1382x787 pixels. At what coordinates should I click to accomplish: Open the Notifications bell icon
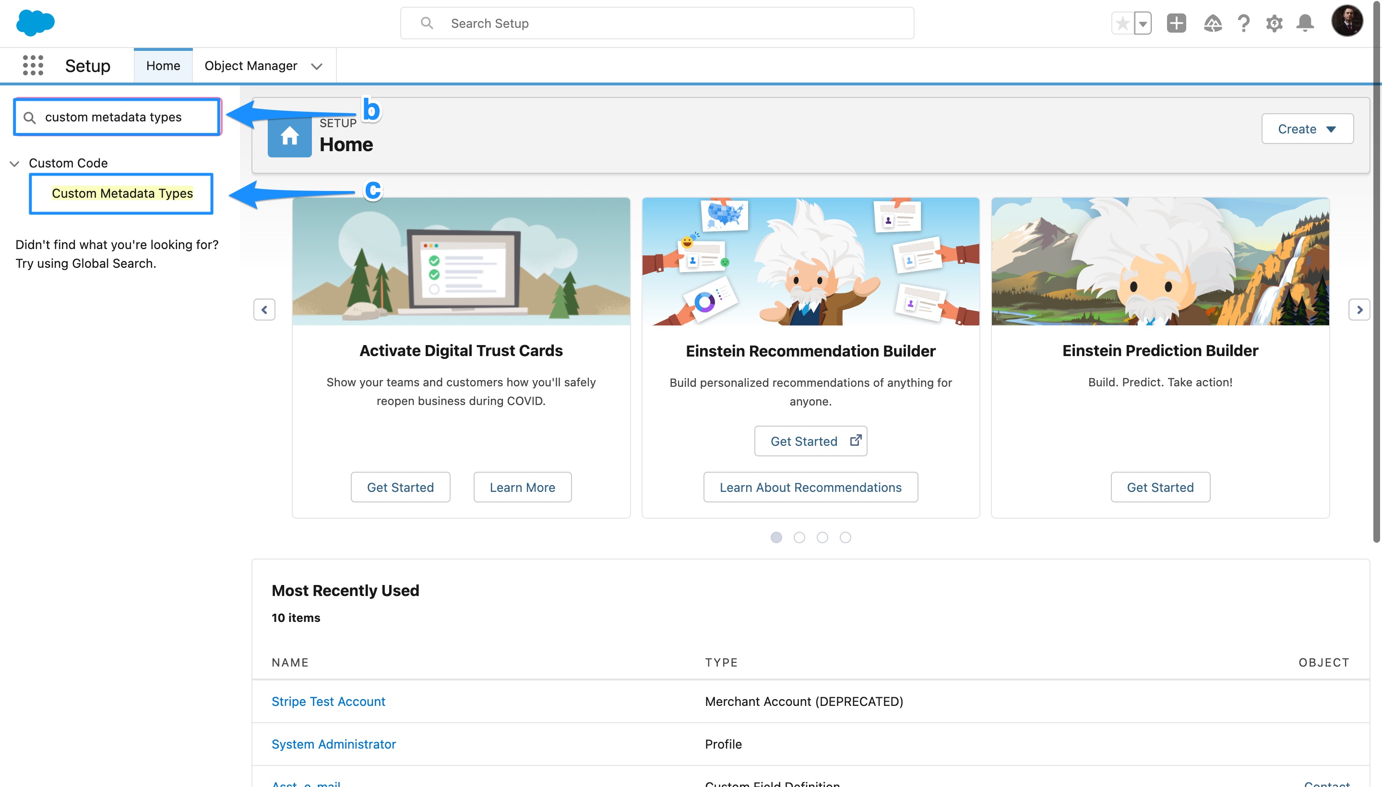click(1305, 23)
